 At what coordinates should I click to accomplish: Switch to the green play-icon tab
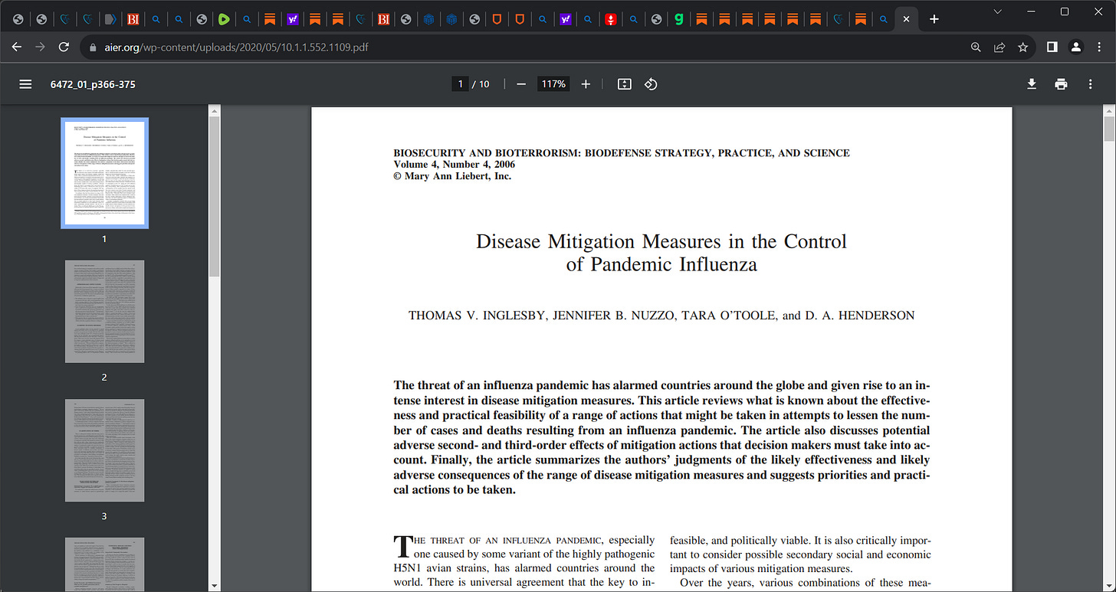[224, 19]
